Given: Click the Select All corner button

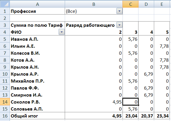Looking at the screenshot, I should point(5,4).
